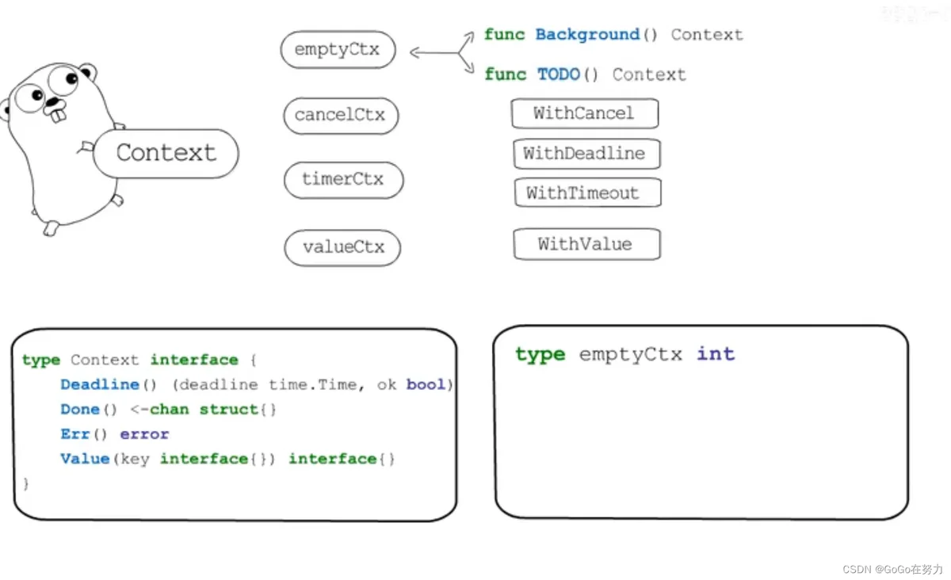
Task: Click the func Background() Context text
Action: click(x=613, y=35)
